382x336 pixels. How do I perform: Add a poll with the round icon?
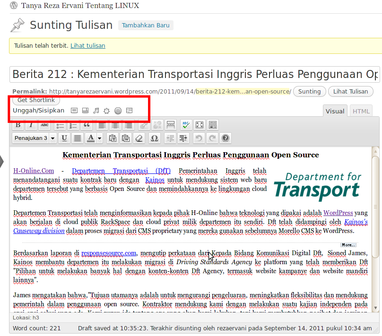click(x=118, y=111)
